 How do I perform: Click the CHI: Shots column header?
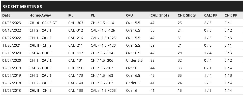pyautogui.click(x=187, y=15)
